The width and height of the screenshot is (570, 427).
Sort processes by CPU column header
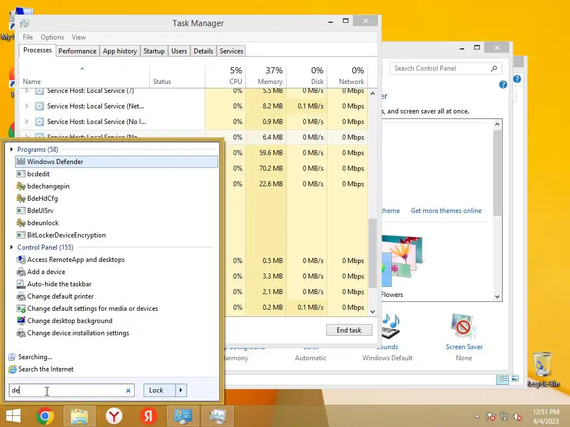coord(226,76)
